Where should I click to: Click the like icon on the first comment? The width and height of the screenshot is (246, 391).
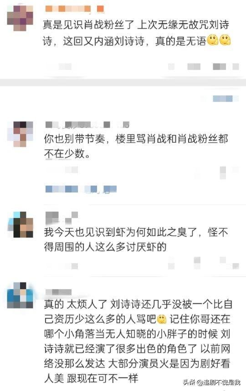tap(219, 67)
